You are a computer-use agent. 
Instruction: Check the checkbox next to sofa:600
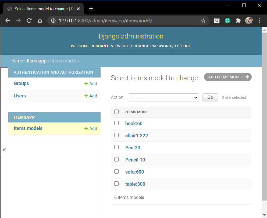(x=116, y=171)
